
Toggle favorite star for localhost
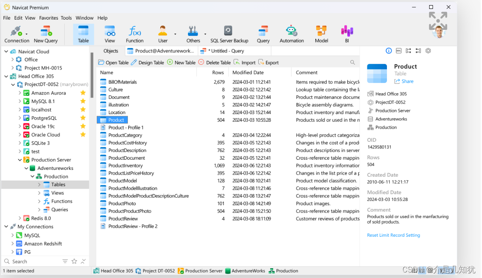pyautogui.click(x=83, y=109)
